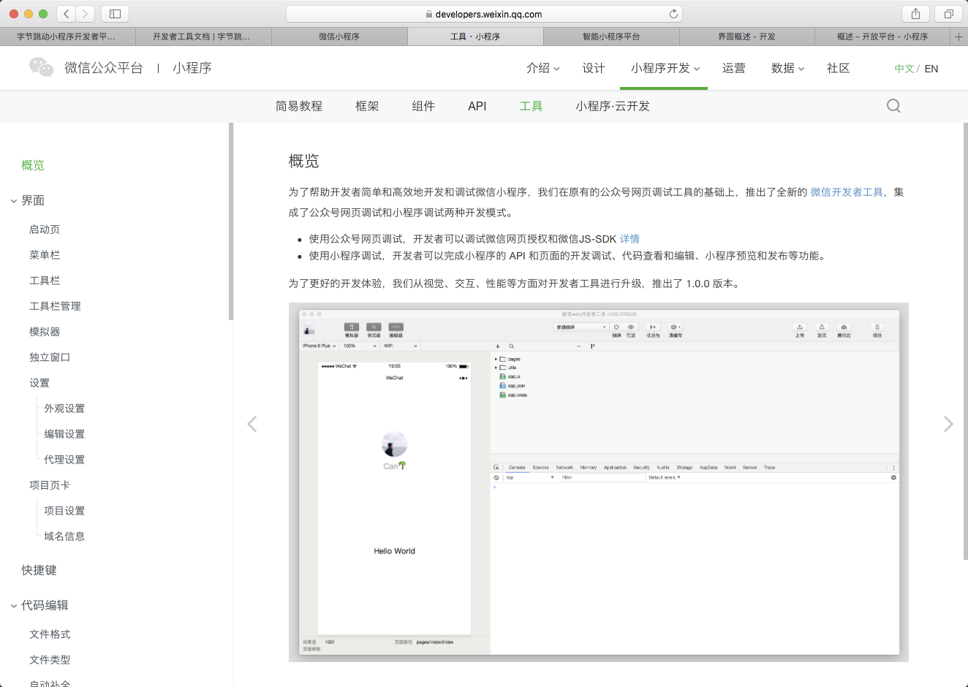Click the sidebar scrollbar handle
The image size is (968, 687).
(231, 221)
